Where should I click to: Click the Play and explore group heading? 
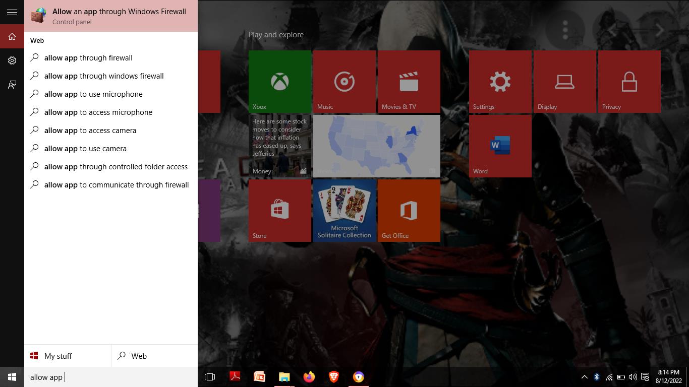click(276, 35)
